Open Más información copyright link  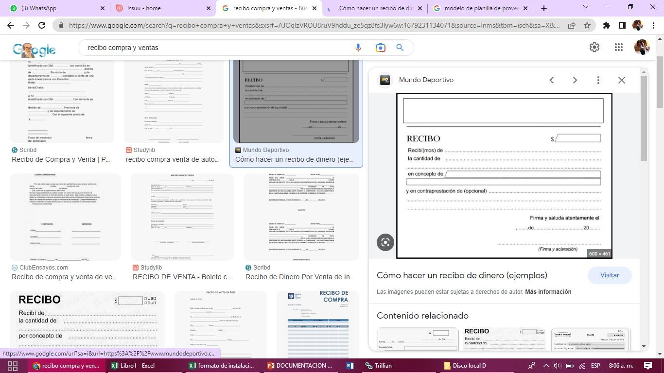(x=548, y=292)
